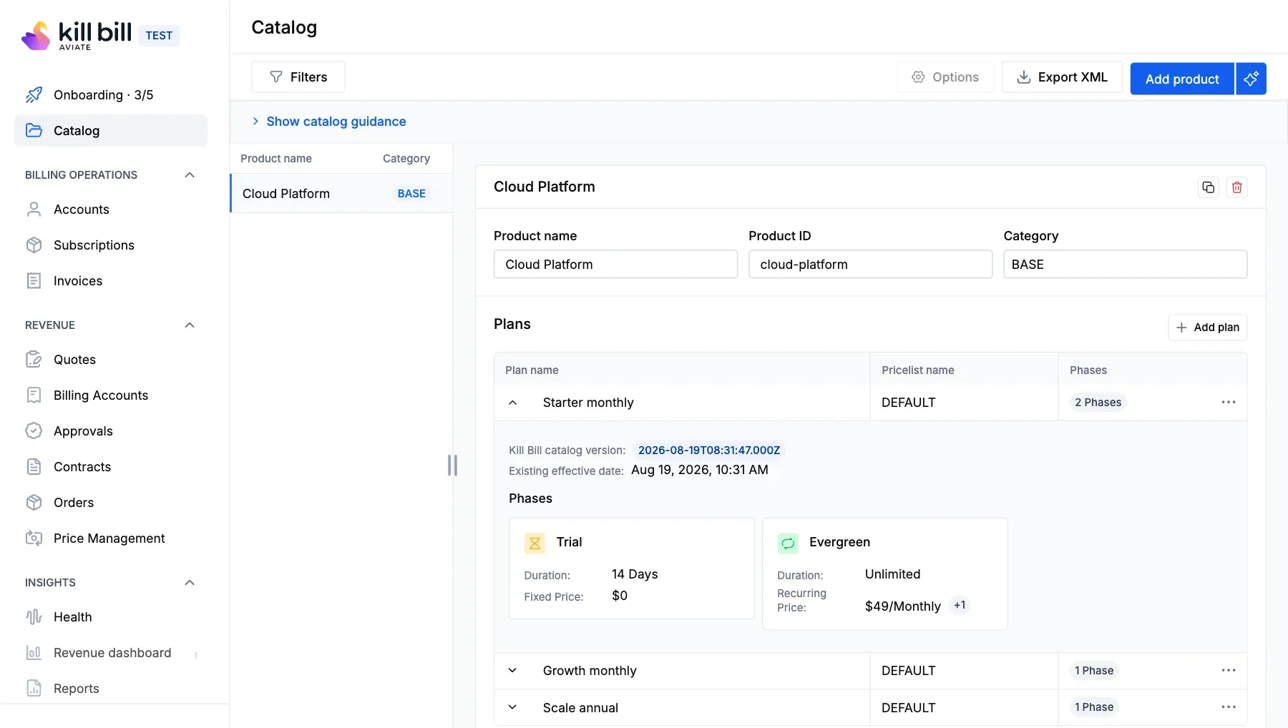The height and width of the screenshot is (728, 1288).
Task: Expand the Scale annual plan row
Action: (512, 707)
